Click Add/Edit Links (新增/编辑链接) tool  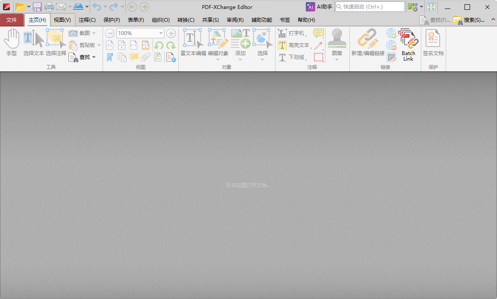point(368,42)
